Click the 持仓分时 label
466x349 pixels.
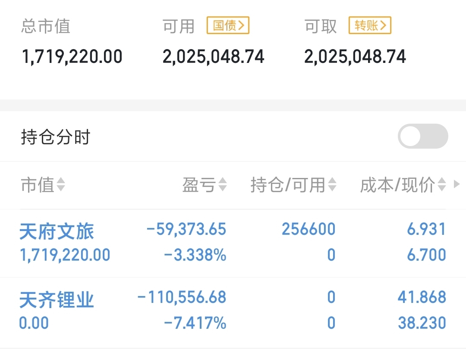[x=55, y=137]
